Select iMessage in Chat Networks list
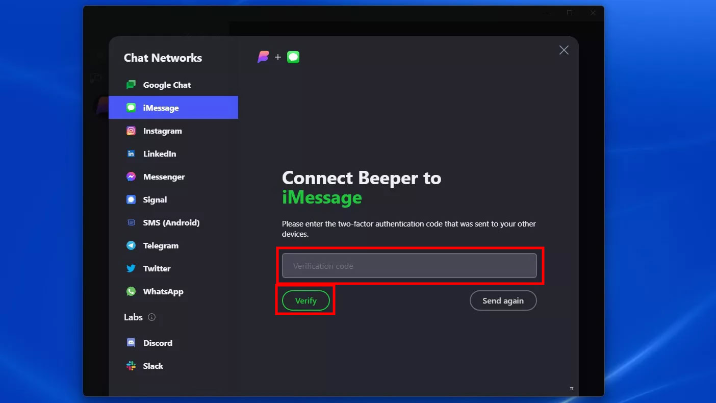Image resolution: width=716 pixels, height=403 pixels. tap(173, 108)
